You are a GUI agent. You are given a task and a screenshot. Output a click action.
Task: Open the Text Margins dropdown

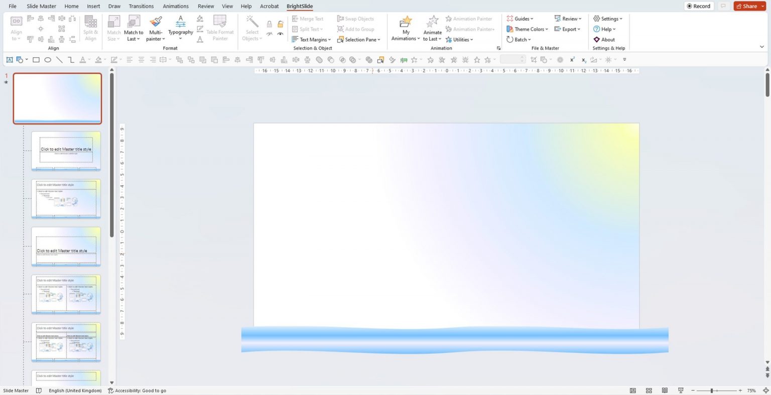313,39
